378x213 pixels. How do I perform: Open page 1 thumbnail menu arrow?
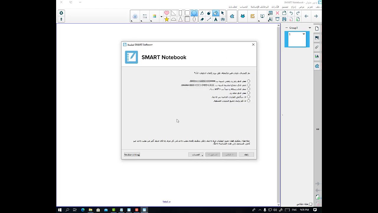[x=304, y=34]
